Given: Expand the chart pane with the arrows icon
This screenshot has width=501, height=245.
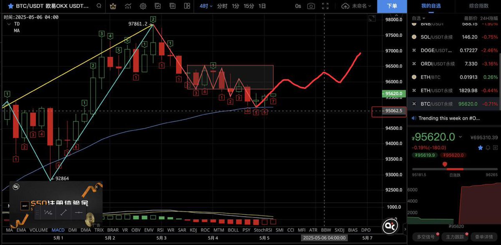Looking at the screenshot, I should coord(372,18).
